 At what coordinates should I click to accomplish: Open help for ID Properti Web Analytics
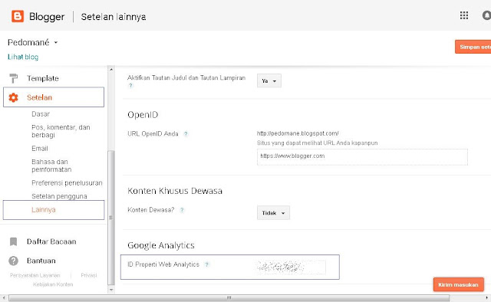click(x=206, y=264)
